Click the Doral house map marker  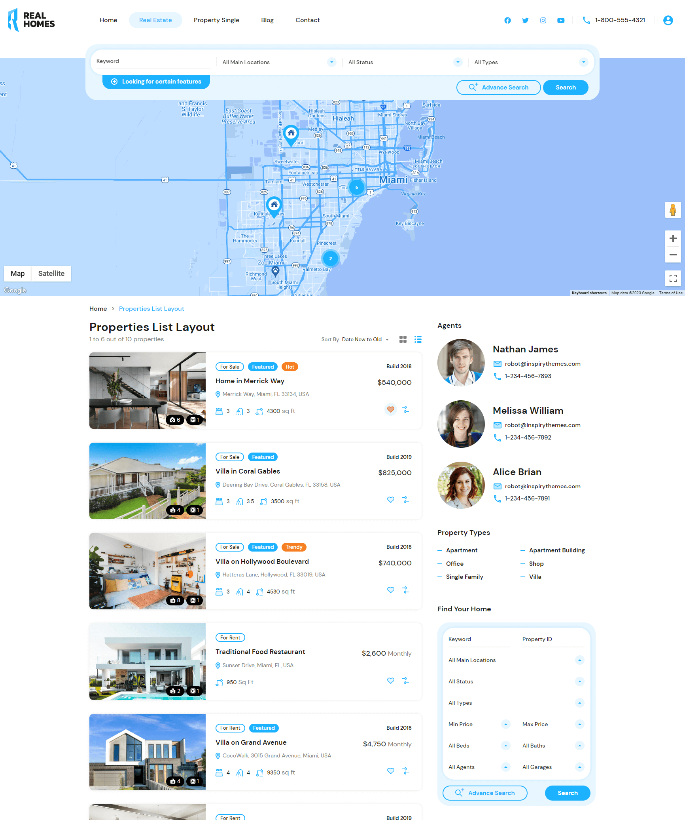pyautogui.click(x=291, y=135)
